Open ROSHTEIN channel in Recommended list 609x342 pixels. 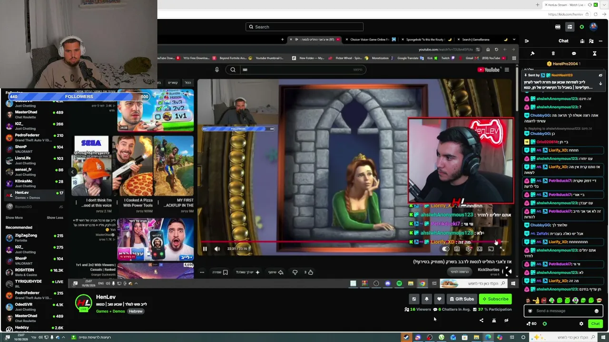point(34,272)
